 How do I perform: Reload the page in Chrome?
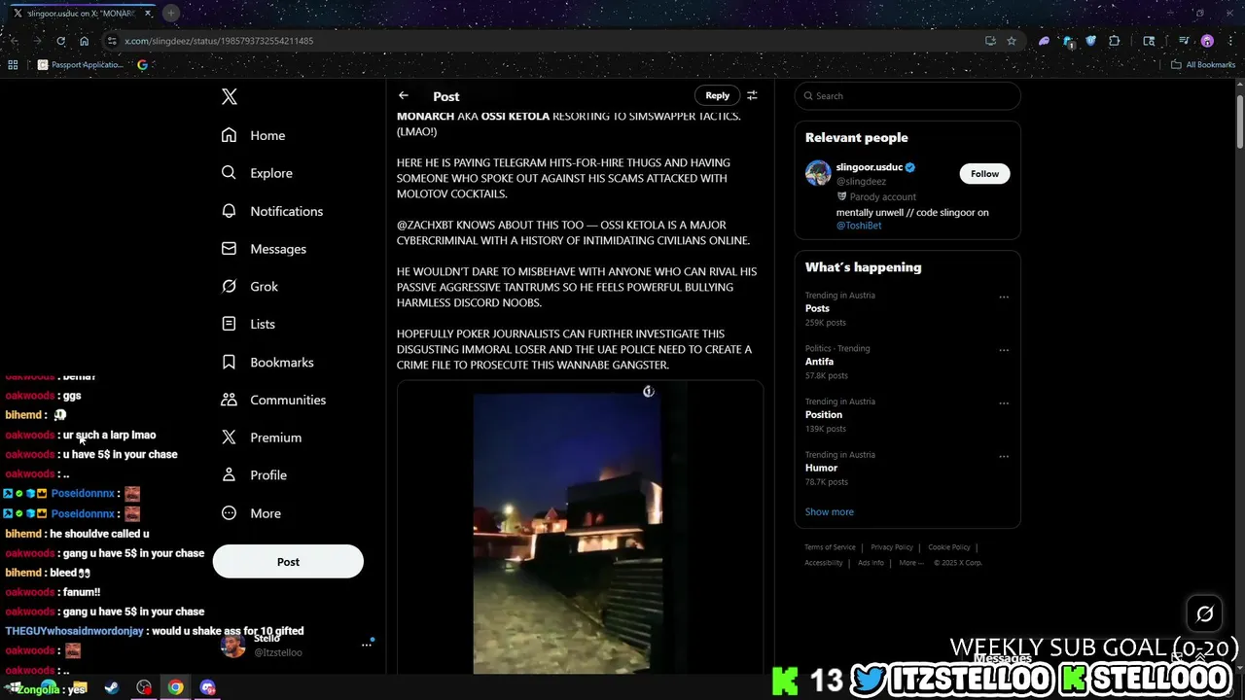(x=60, y=41)
